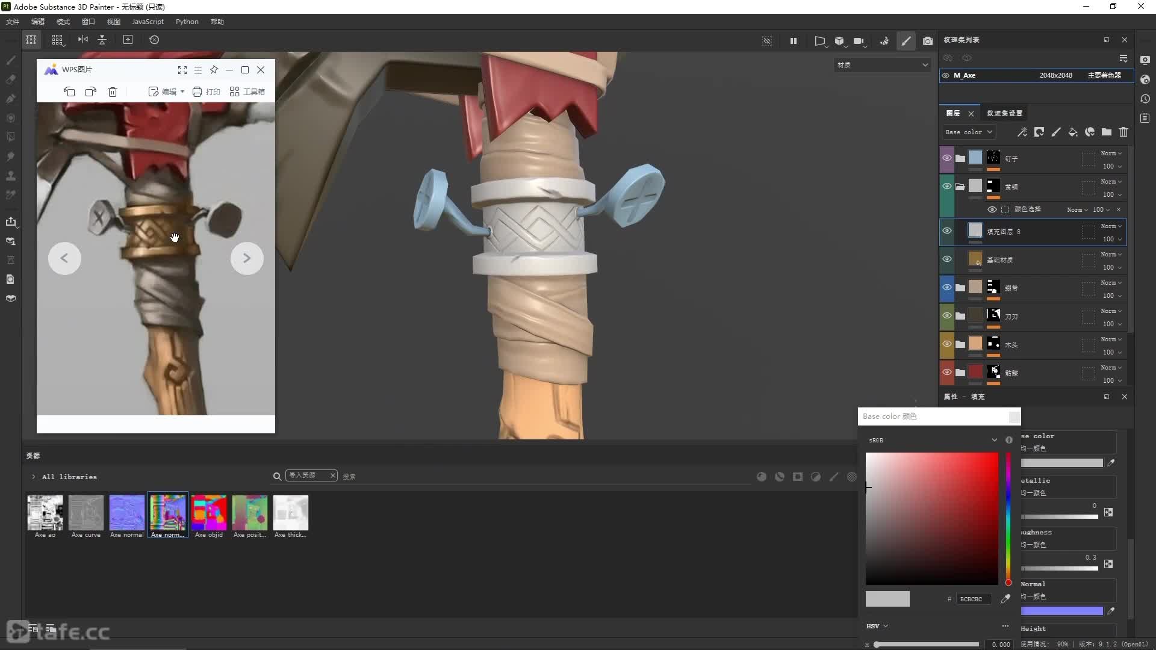Rotate the WPS image clockwise

point(91,91)
